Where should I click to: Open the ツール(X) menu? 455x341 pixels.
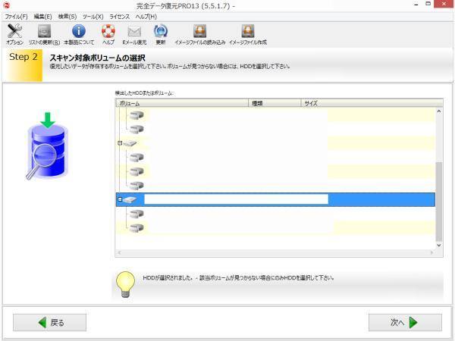(x=93, y=16)
